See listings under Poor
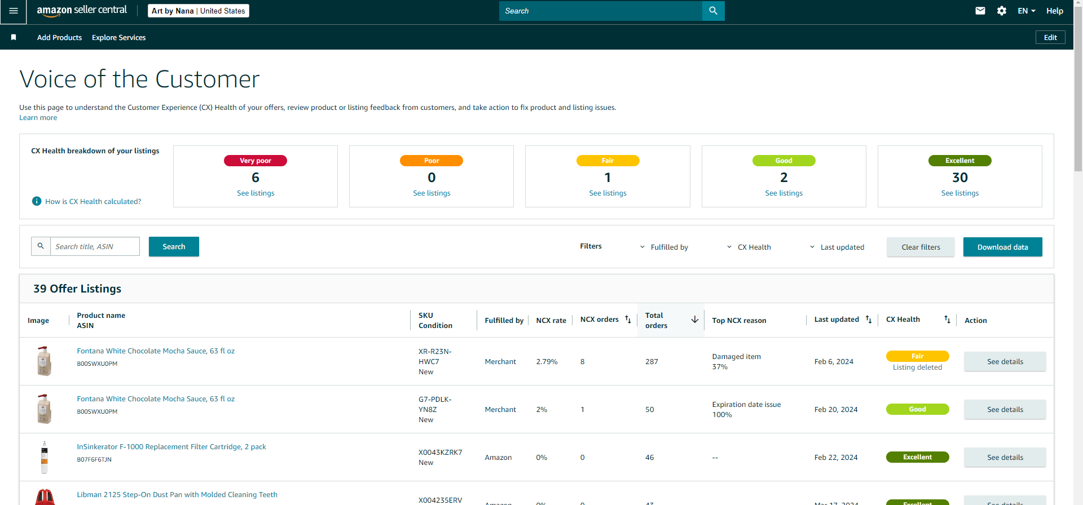Image resolution: width=1083 pixels, height=505 pixels. tap(432, 193)
